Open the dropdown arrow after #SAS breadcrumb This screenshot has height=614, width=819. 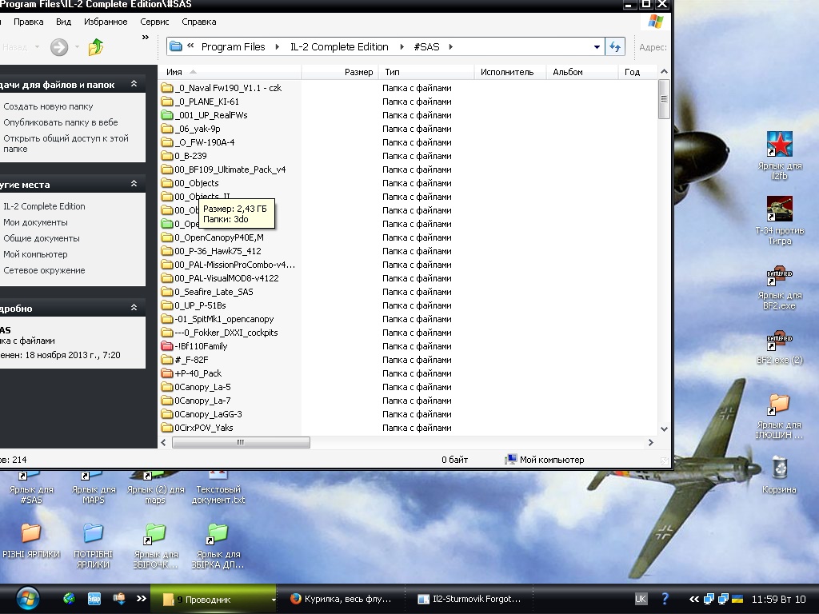tap(451, 47)
